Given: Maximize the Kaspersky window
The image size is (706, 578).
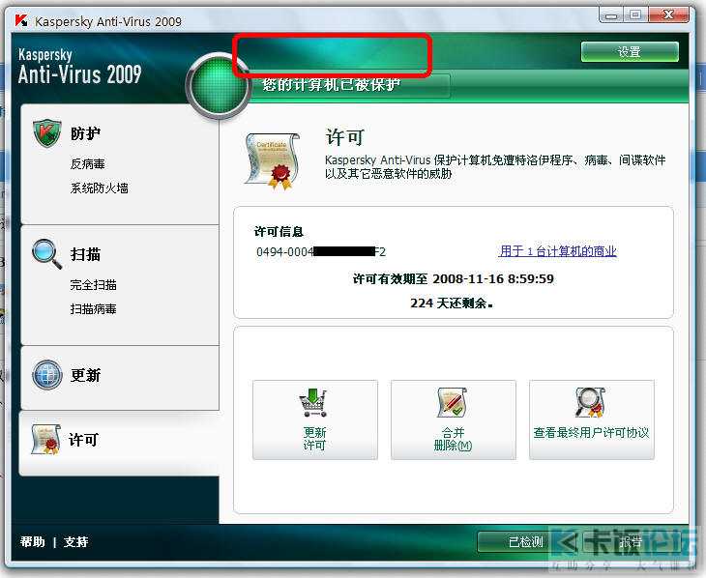Looking at the screenshot, I should [635, 15].
